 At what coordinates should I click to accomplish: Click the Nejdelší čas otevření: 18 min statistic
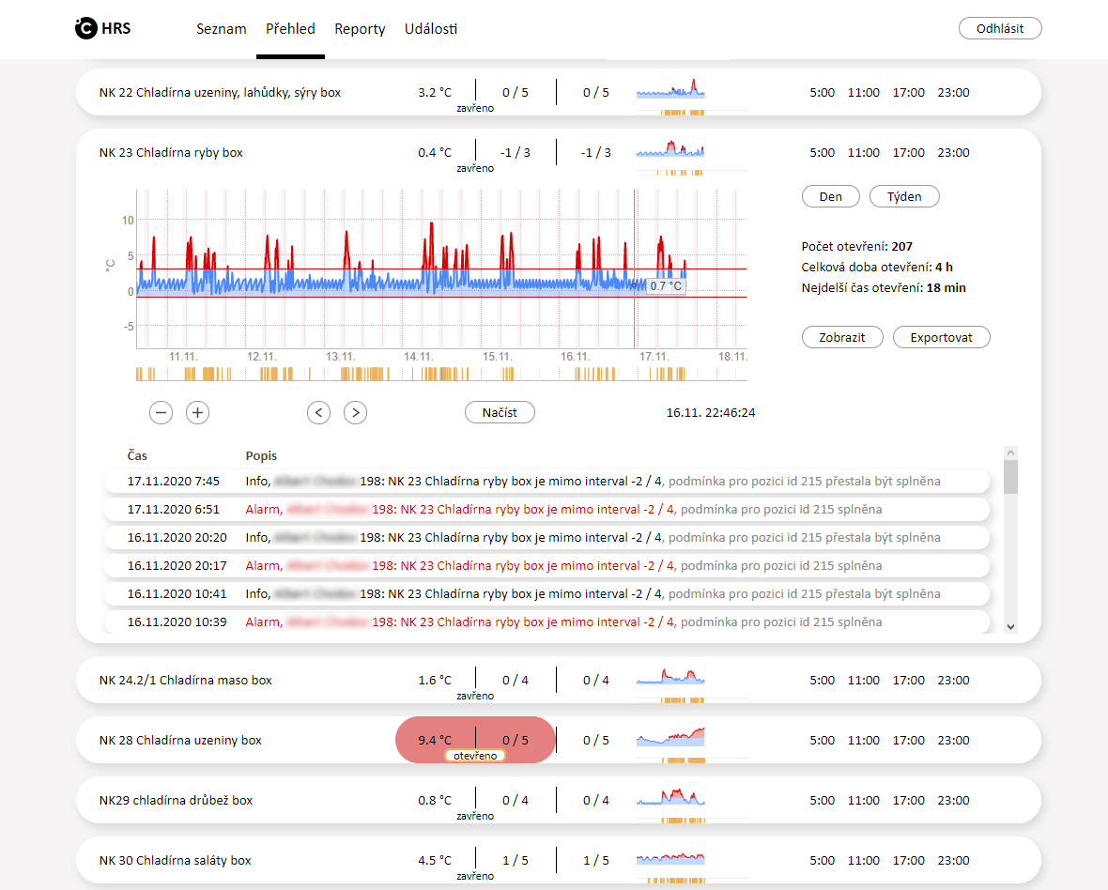[884, 287]
